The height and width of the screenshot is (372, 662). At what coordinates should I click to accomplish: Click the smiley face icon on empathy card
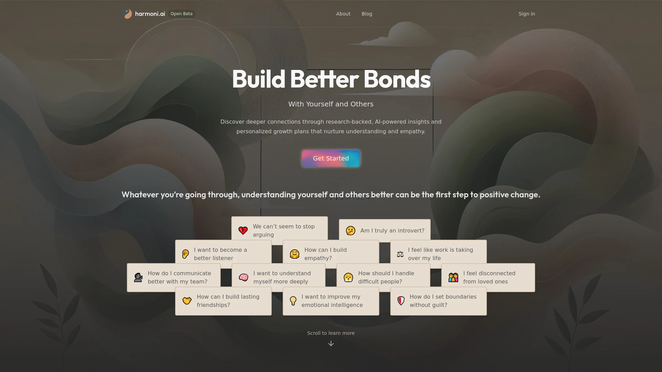[294, 254]
